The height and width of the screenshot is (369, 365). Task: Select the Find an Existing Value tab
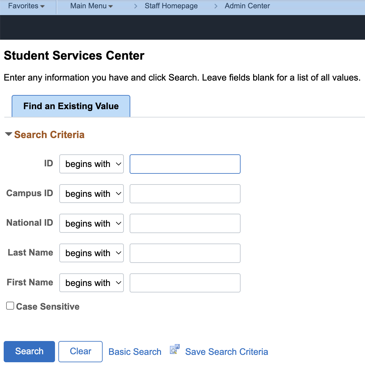(x=71, y=106)
